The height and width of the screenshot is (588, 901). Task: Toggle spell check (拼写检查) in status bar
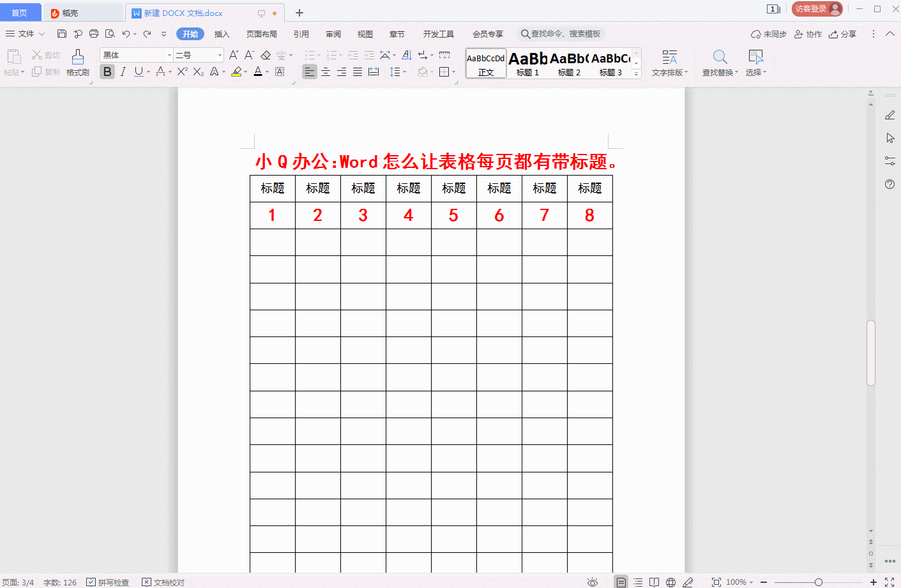point(108,582)
